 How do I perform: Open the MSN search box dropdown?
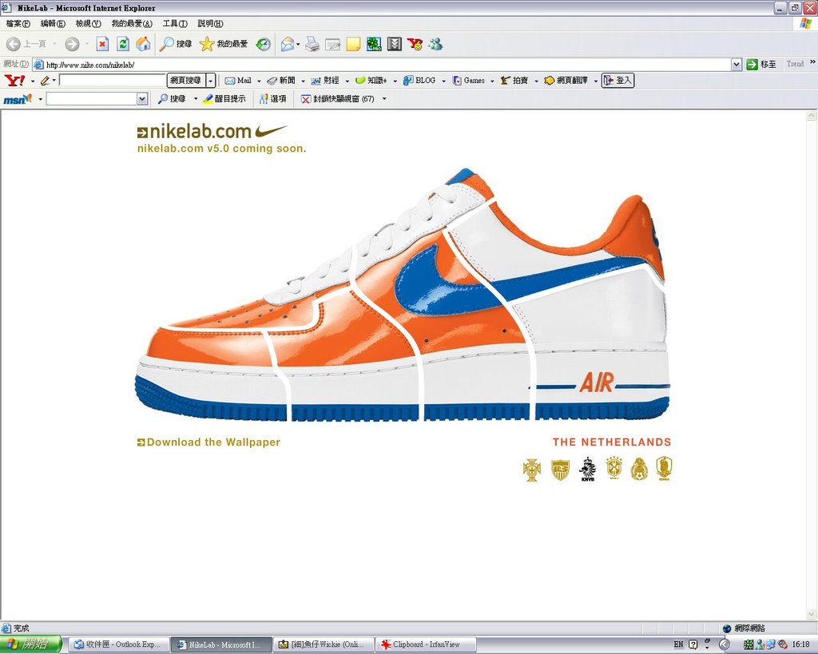[x=142, y=98]
